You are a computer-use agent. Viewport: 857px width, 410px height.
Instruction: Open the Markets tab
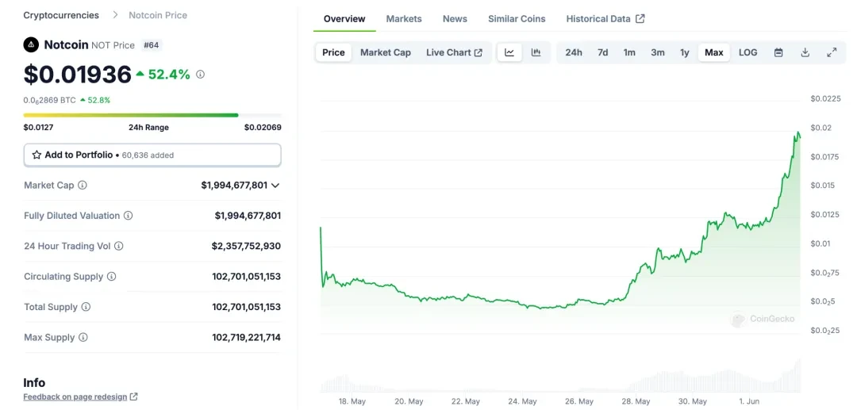coord(404,18)
